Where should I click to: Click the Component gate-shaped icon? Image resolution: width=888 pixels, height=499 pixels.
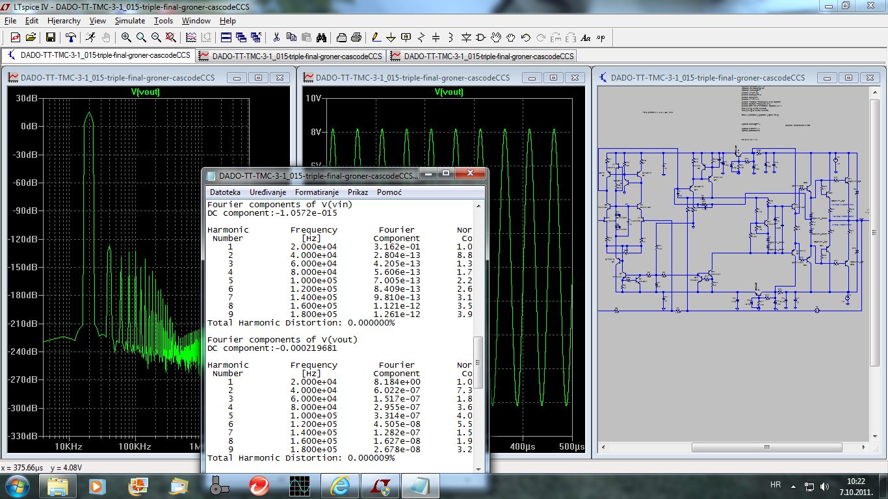481,38
